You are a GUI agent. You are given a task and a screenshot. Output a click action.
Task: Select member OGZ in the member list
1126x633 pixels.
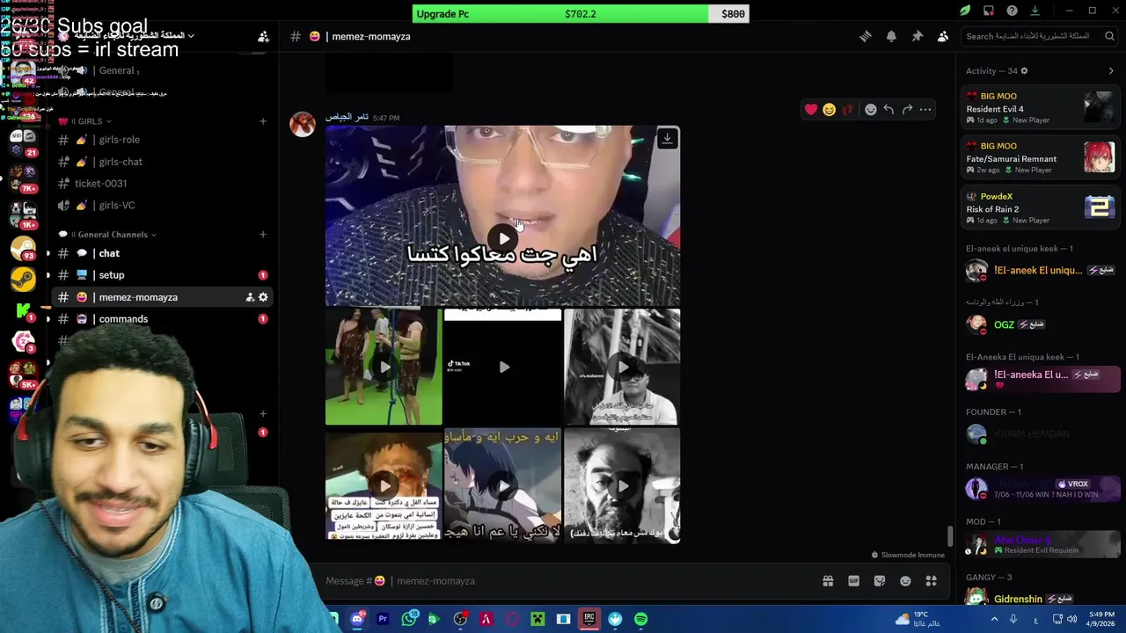point(1041,324)
